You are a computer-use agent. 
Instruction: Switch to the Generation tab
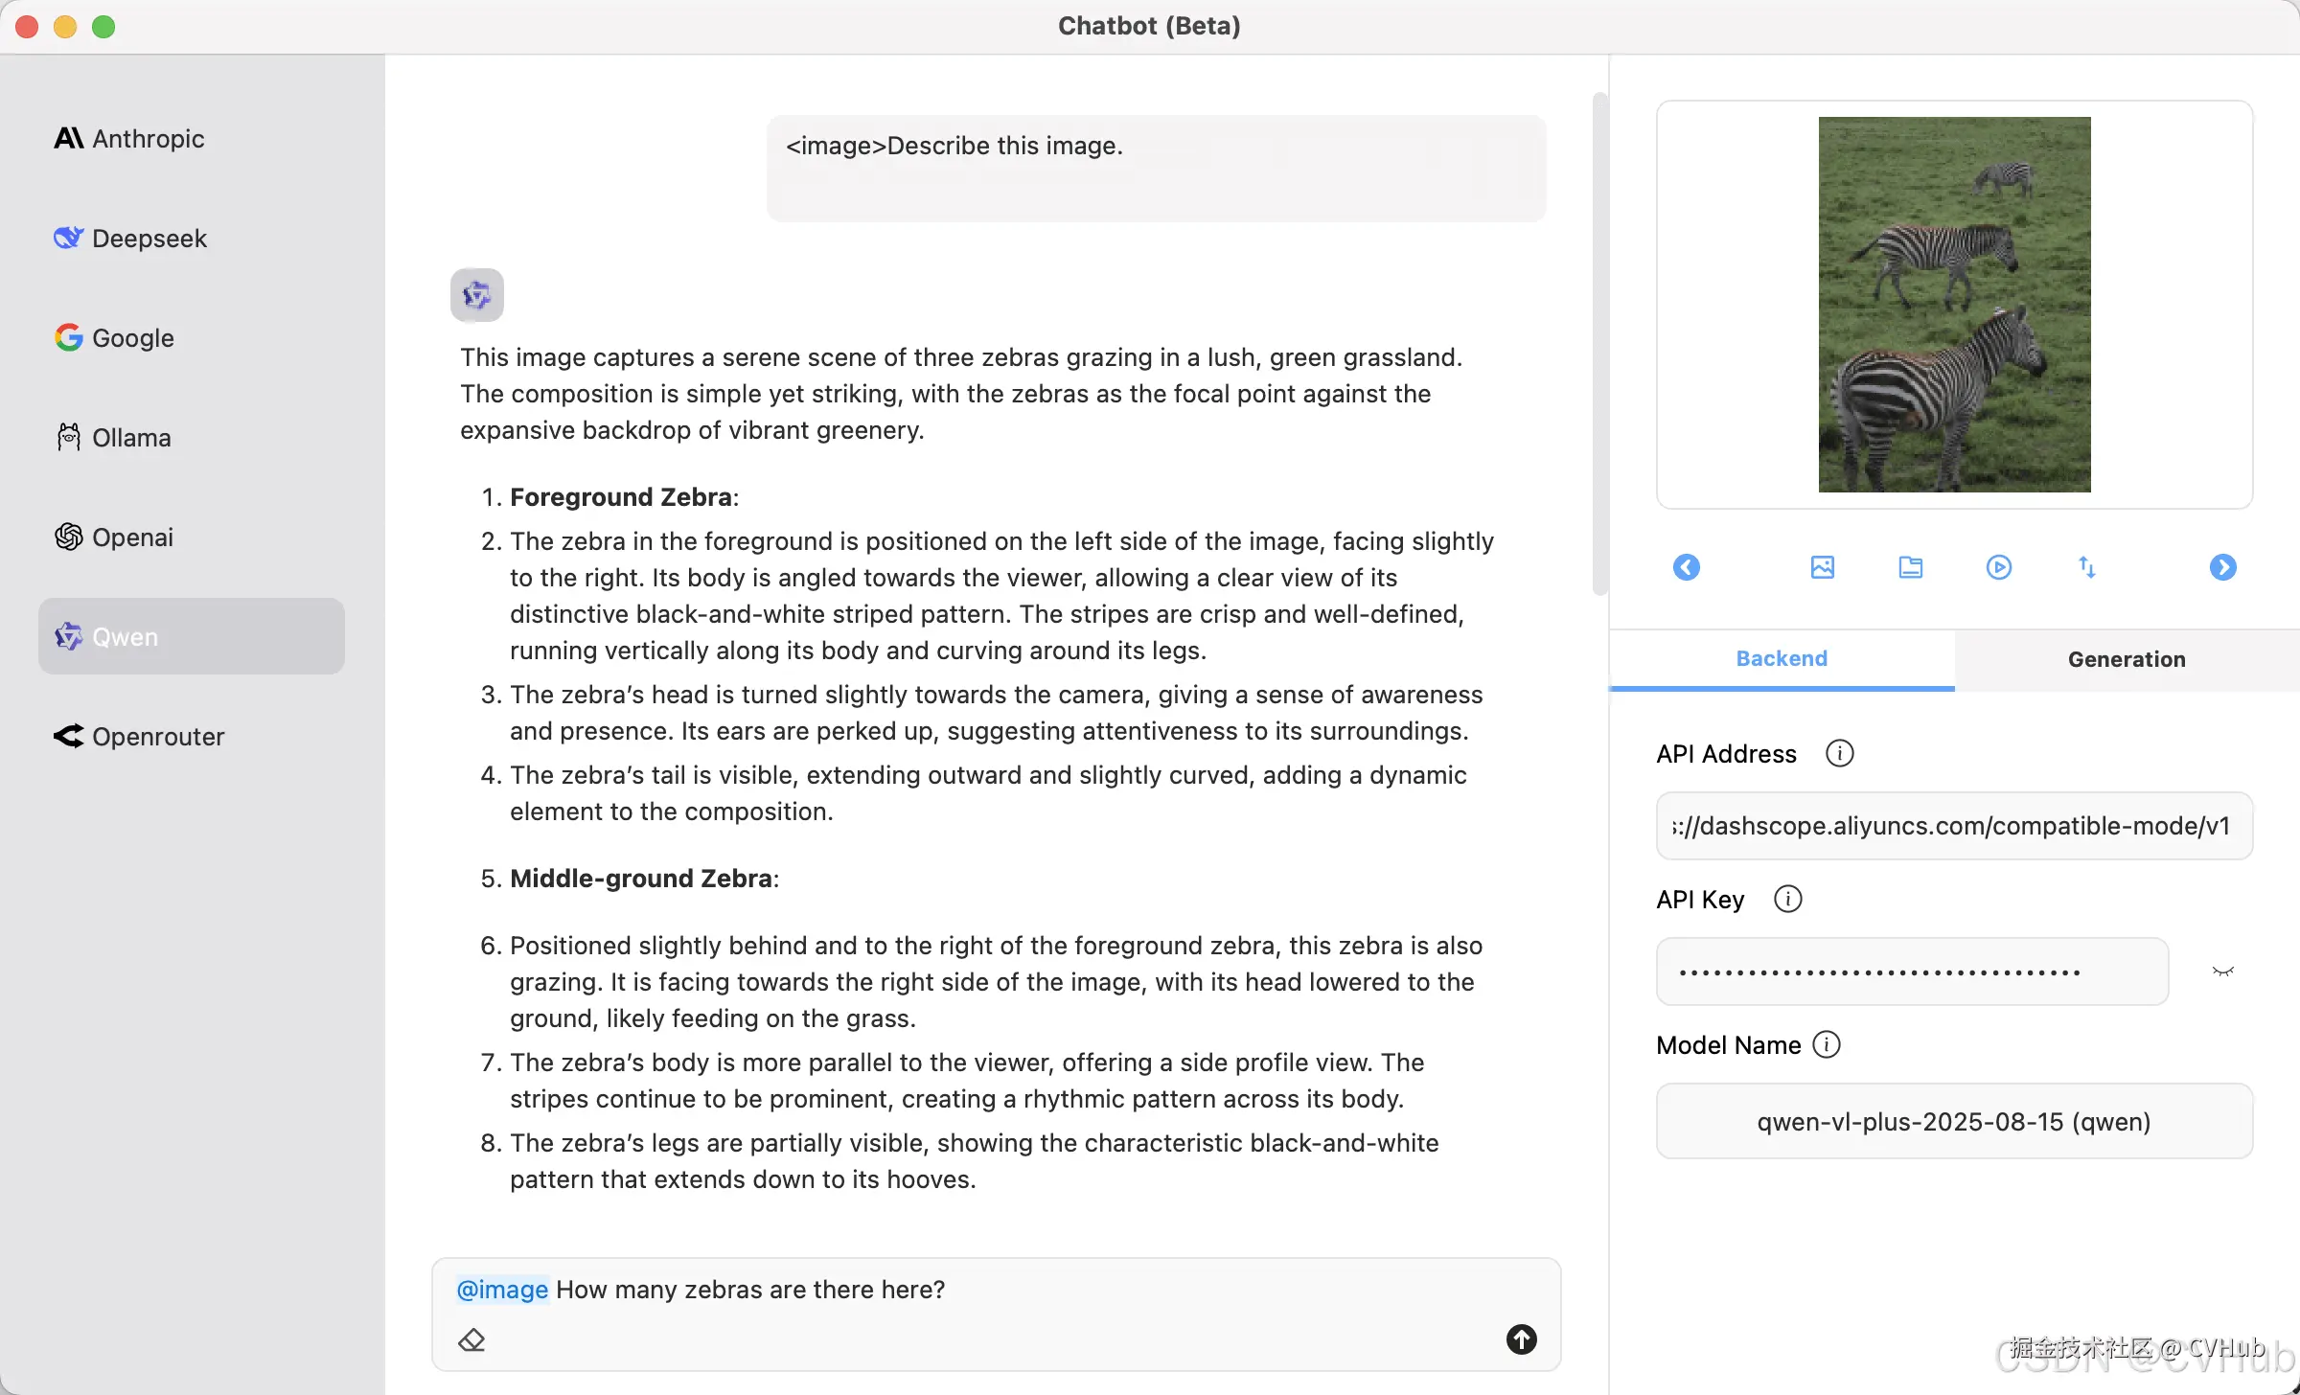pyautogui.click(x=2126, y=659)
